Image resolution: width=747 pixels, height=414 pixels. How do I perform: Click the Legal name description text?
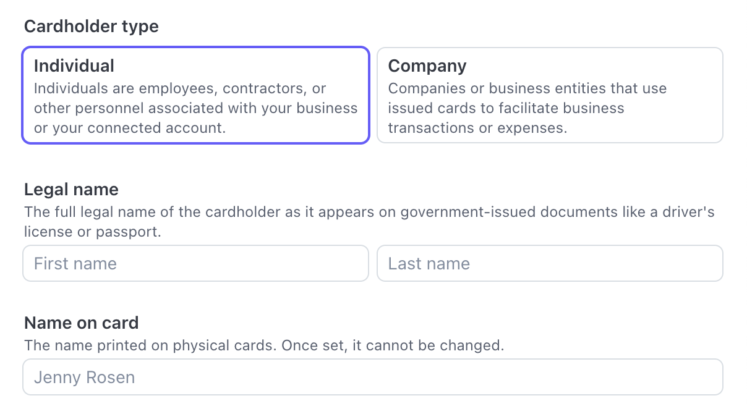point(369,221)
